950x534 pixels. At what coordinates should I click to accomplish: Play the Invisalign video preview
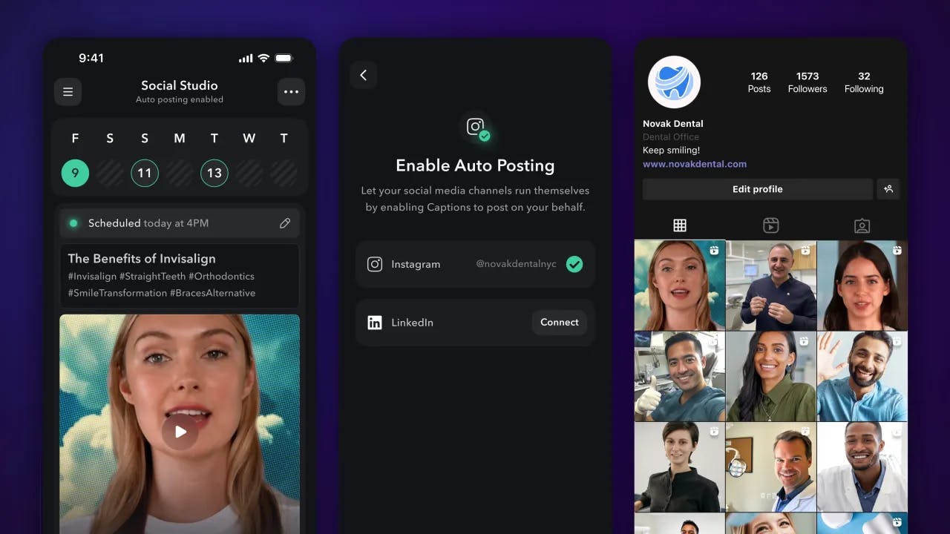[180, 432]
